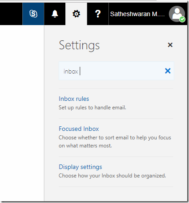Click empty space below Display settings result
This screenshot has height=203, width=189.
(x=116, y=194)
